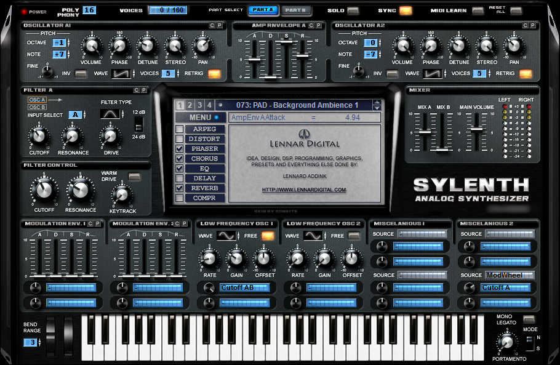This screenshot has width=560, height=365.
Task: Toggle Oscillator A1 Retrig button
Action: [214, 74]
